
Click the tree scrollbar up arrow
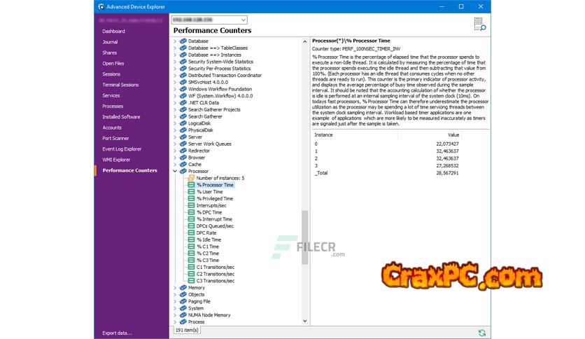305,41
